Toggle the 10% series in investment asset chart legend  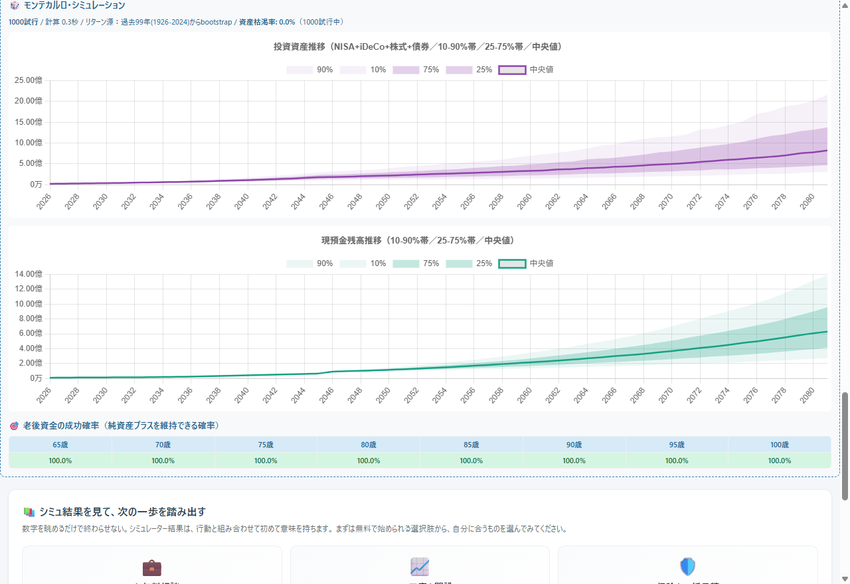coord(363,70)
